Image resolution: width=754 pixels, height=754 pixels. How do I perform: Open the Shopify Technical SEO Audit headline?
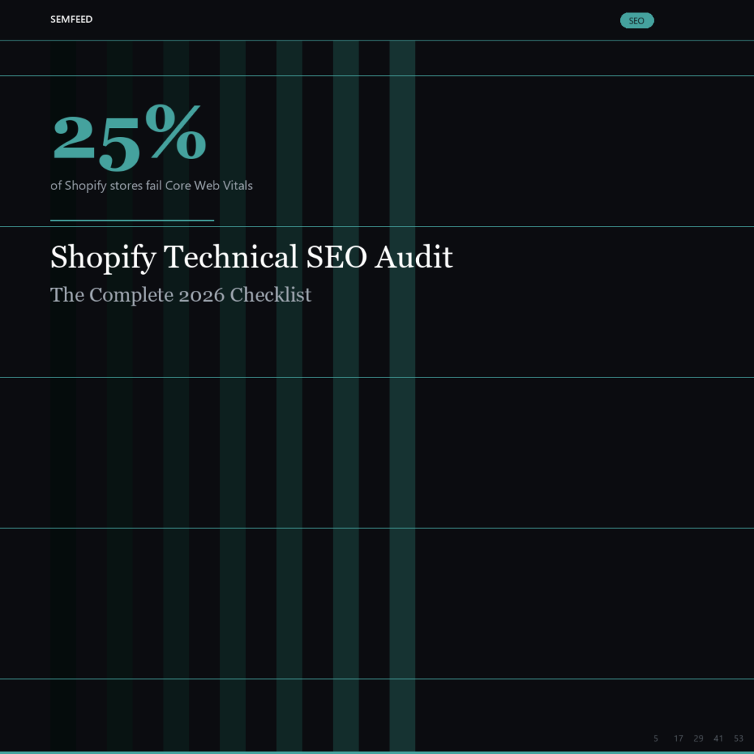(252, 257)
